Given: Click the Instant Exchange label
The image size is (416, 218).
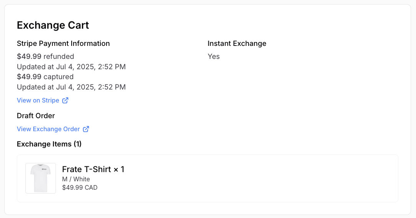Looking at the screenshot, I should 237,44.
